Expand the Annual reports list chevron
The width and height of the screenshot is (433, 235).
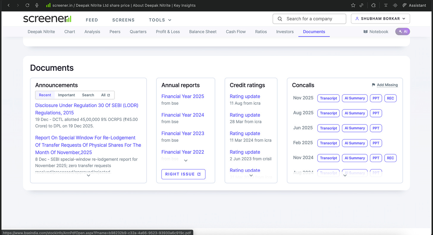[186, 161]
